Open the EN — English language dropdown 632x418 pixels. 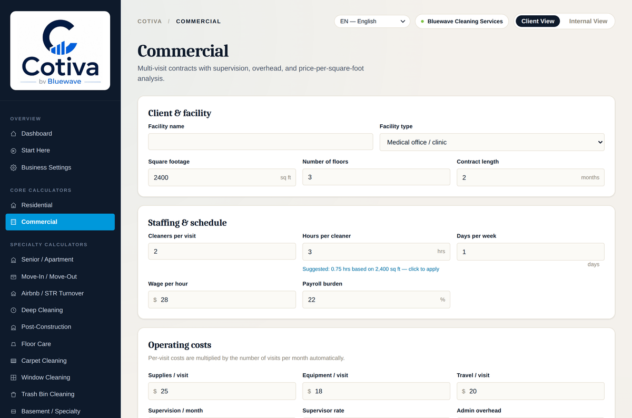pos(372,21)
